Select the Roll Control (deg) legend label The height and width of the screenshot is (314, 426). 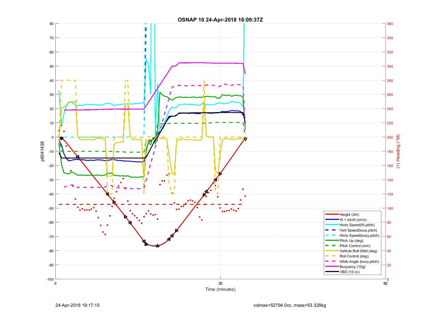point(354,256)
